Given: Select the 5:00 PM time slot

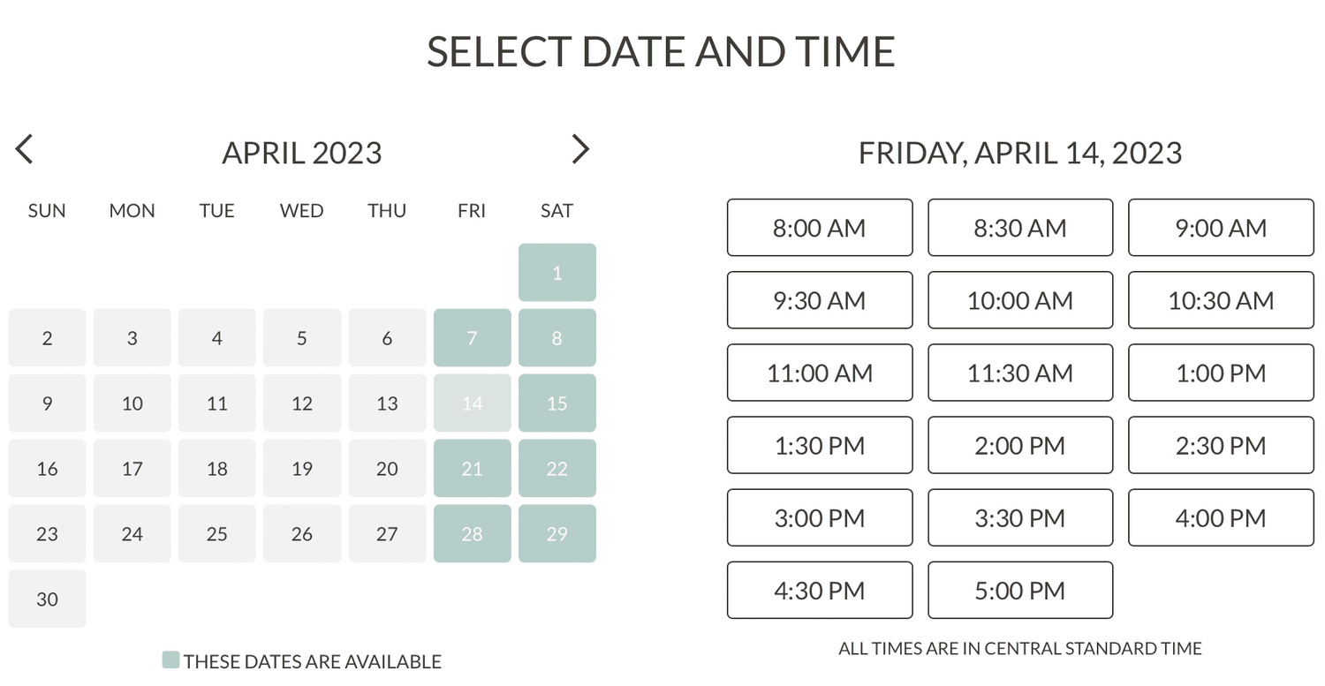Looking at the screenshot, I should (1020, 591).
